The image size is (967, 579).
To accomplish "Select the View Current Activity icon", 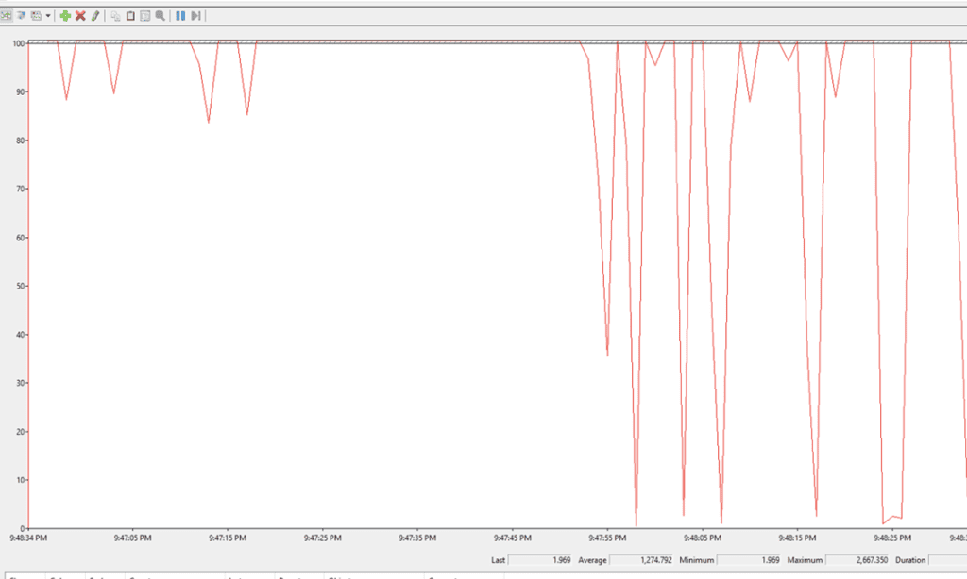I will pyautogui.click(x=6, y=15).
